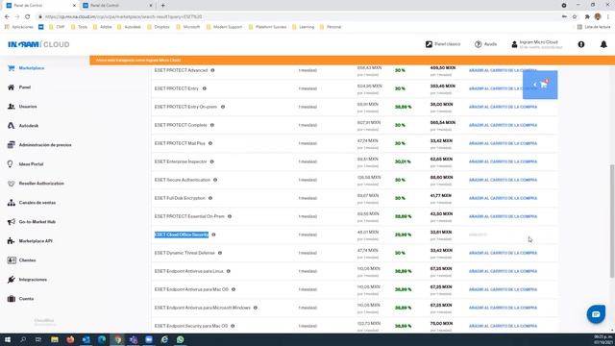Image resolution: width=615 pixels, height=346 pixels.
Task: Open Ideas Portal
Action: (25, 164)
